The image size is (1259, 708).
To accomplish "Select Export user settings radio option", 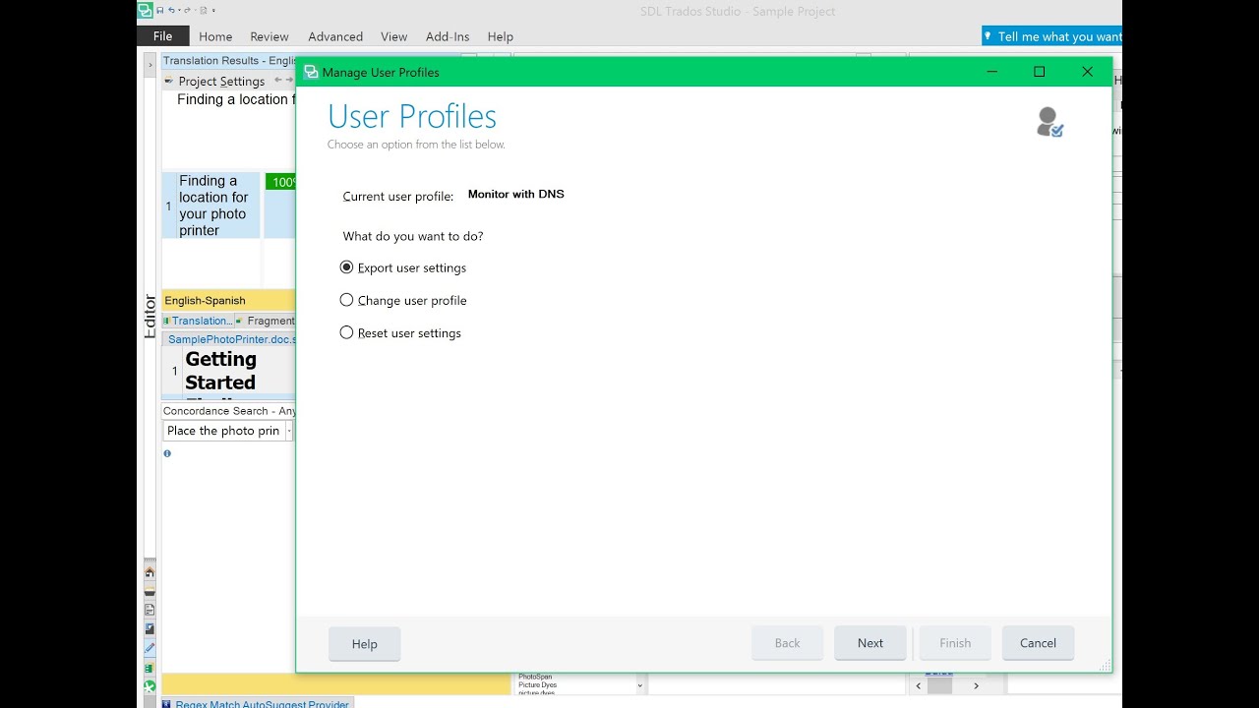I will click(x=403, y=267).
